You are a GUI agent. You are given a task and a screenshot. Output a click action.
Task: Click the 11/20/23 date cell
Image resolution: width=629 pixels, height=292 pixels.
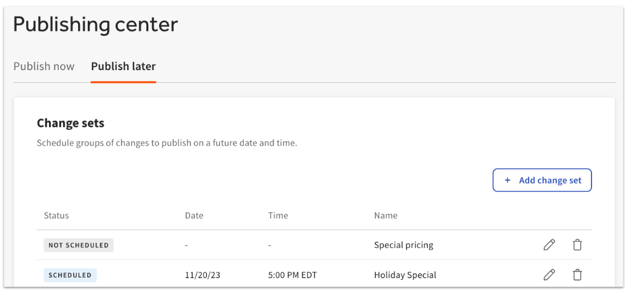tap(203, 275)
